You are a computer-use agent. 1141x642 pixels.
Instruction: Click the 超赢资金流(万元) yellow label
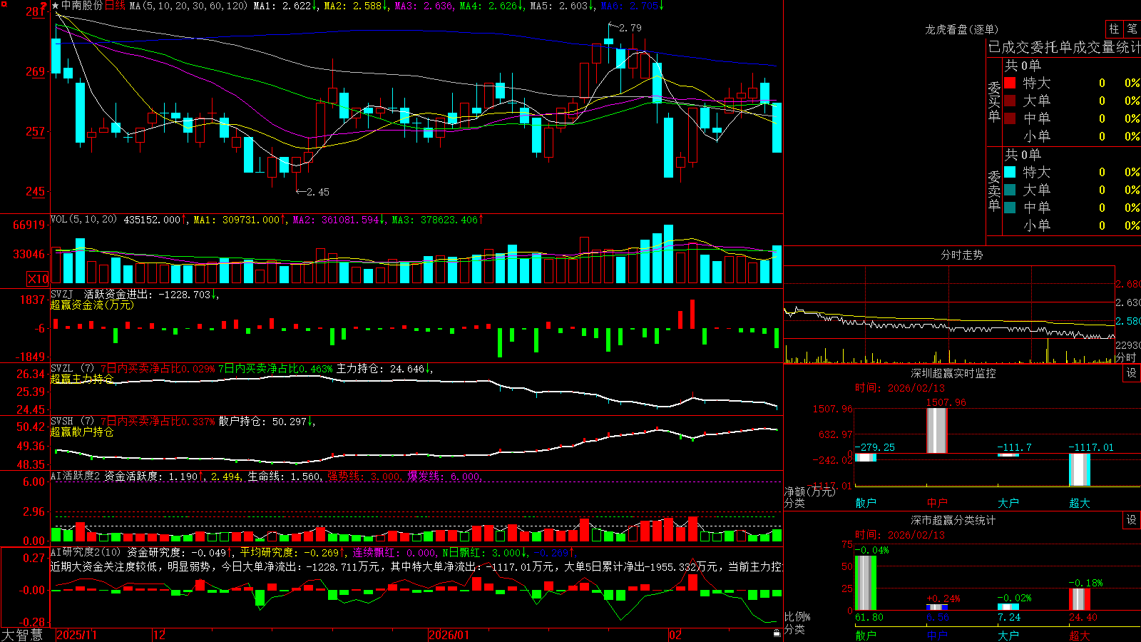(92, 305)
